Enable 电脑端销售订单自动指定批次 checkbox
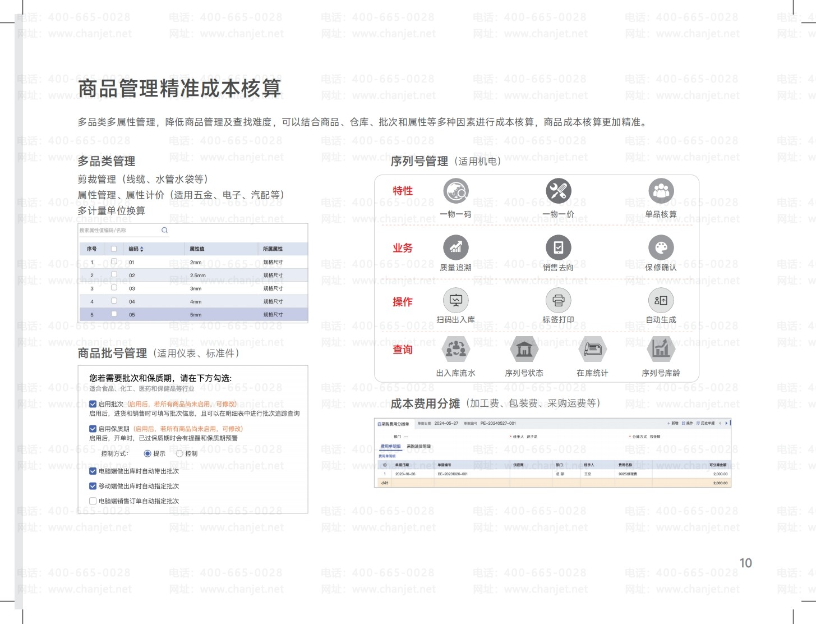The height and width of the screenshot is (624, 816). [x=93, y=501]
